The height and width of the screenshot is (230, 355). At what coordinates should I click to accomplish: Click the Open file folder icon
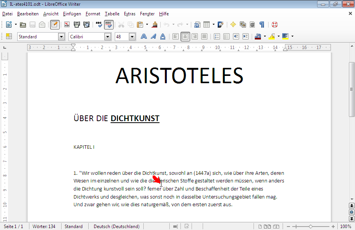click(23, 25)
